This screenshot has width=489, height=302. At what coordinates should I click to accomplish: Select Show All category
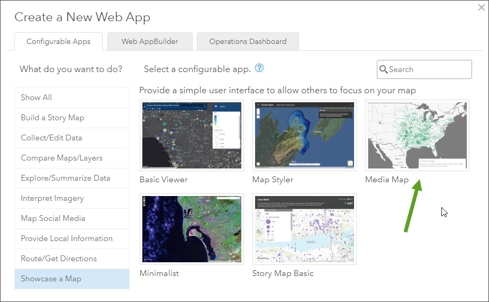tap(72, 97)
